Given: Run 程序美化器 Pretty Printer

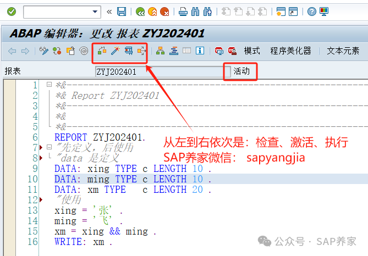Looking at the screenshot, I should [x=290, y=51].
